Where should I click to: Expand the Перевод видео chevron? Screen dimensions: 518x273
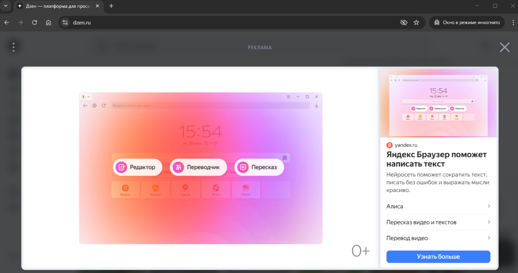[489, 238]
